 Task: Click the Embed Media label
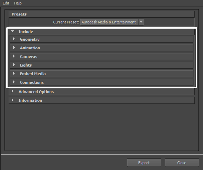coord(33,74)
